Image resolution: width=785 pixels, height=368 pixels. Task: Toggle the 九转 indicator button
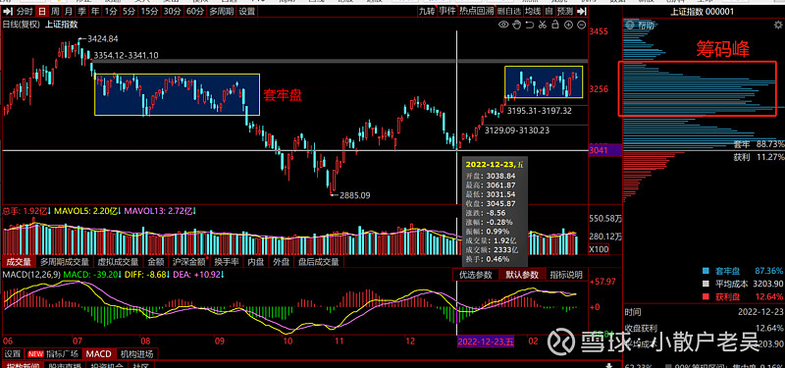(427, 11)
